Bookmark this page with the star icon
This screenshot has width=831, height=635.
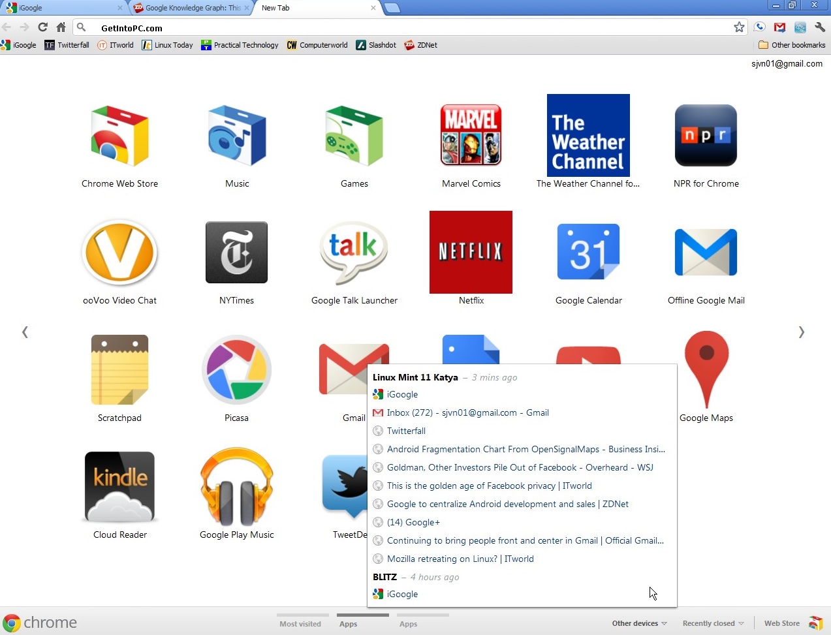point(739,27)
